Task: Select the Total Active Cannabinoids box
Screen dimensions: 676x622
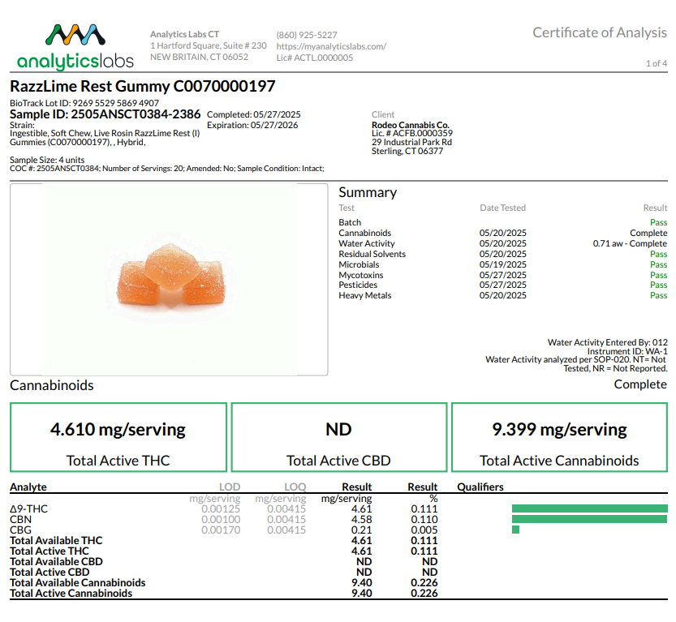Action: (559, 438)
